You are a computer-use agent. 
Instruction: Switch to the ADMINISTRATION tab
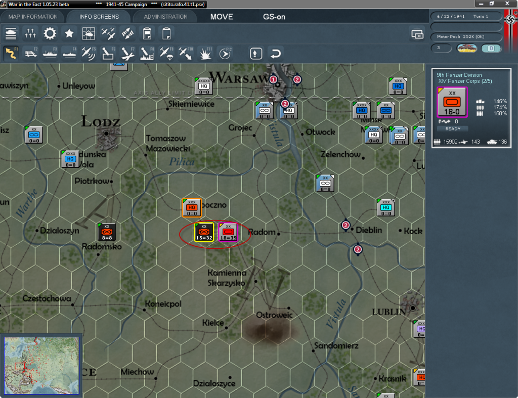click(x=165, y=17)
